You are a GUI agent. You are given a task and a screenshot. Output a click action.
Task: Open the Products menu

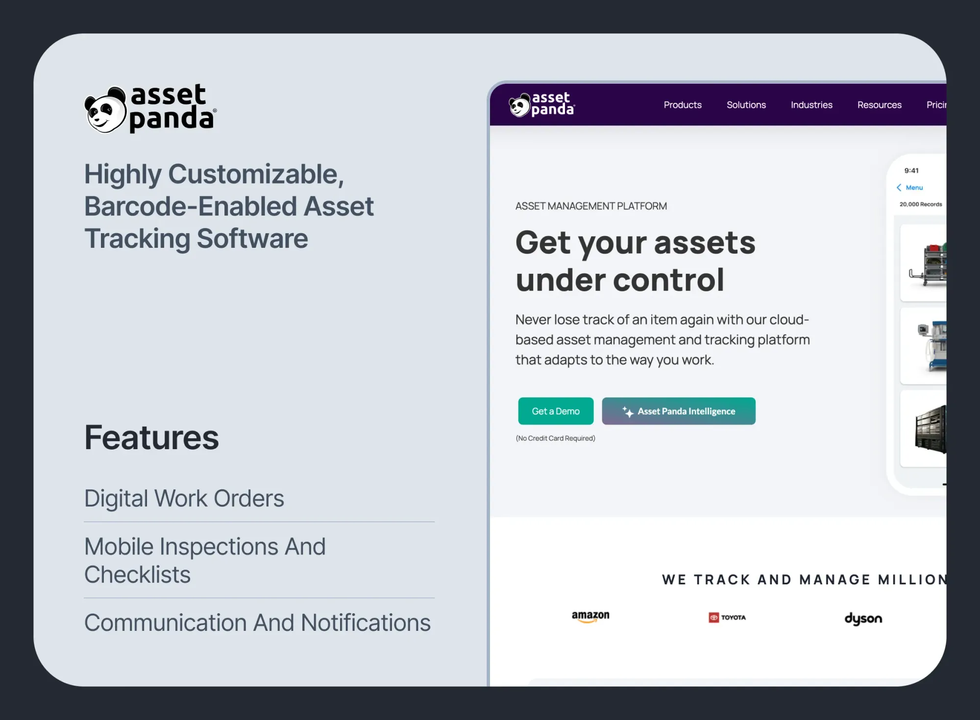point(682,105)
